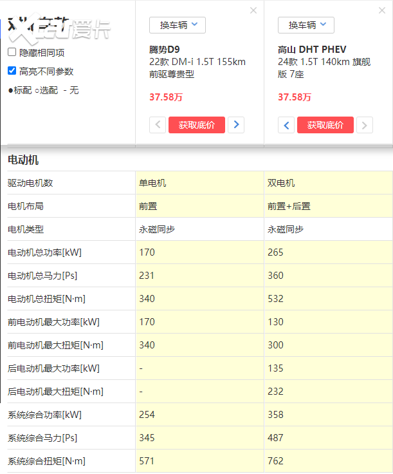Click the 345 system horsepower value

tap(147, 438)
